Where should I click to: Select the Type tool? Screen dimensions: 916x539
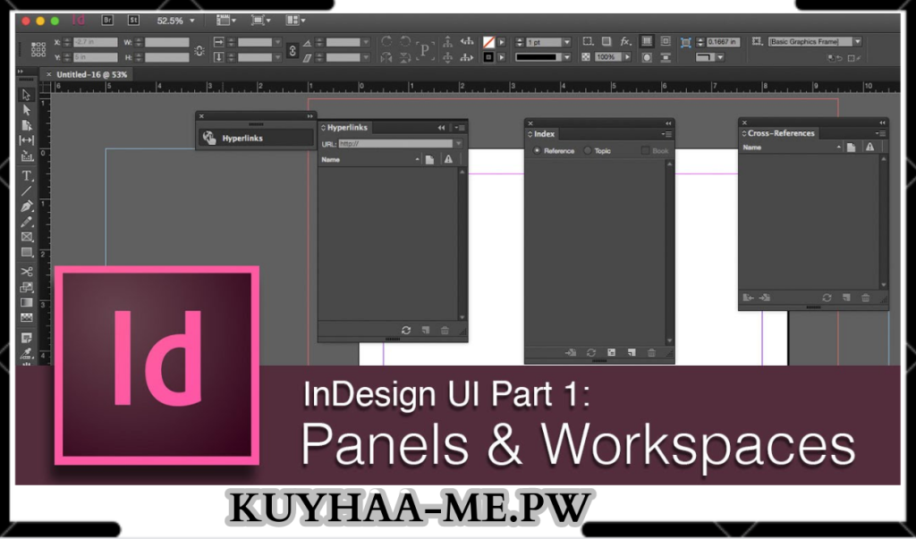tap(26, 176)
